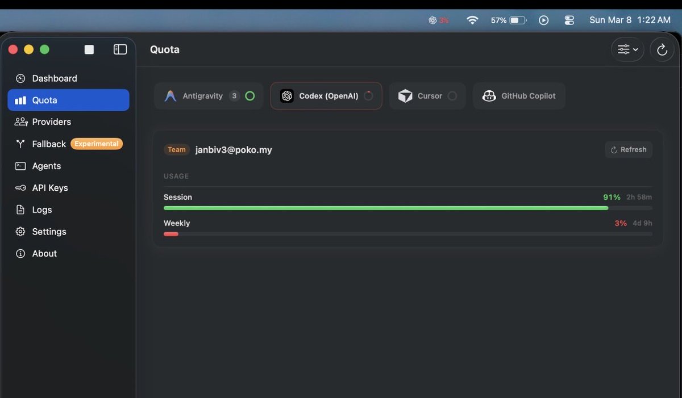Screen dimensions: 682x398
Task: Click the menu bar play circle icon
Action: click(x=544, y=20)
